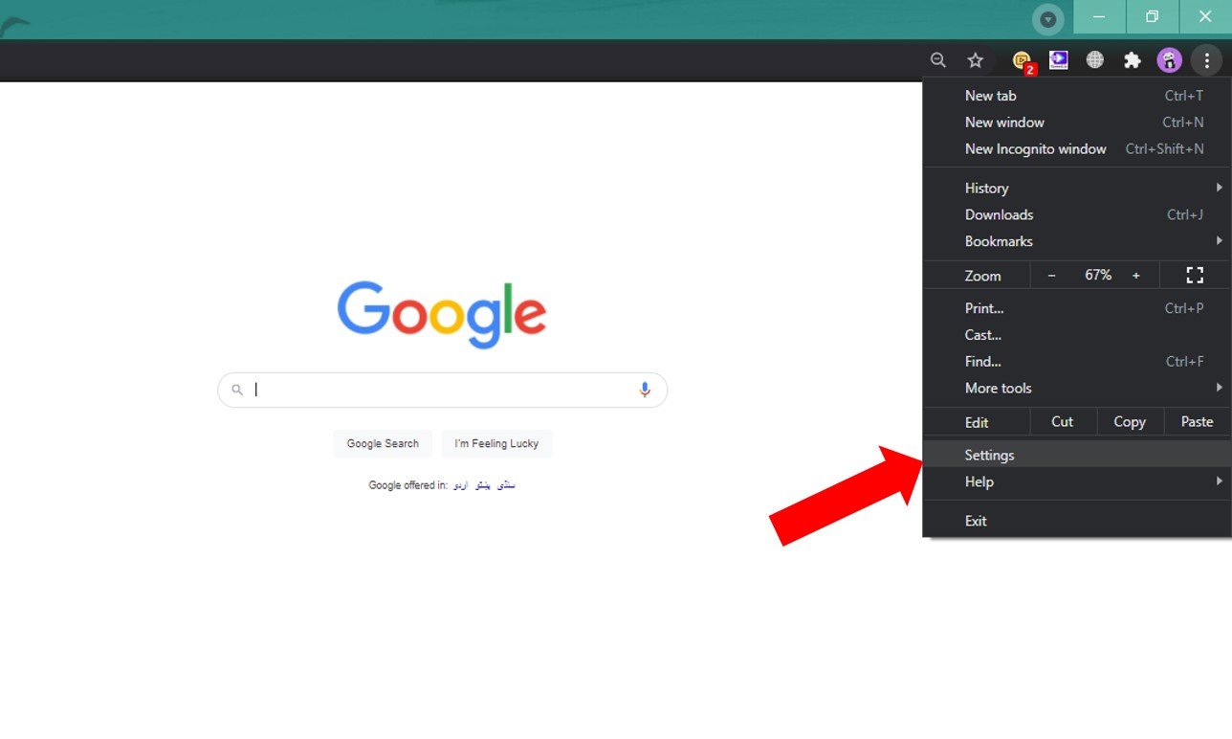
Task: Open the Extensions puzzle icon
Action: (x=1133, y=60)
